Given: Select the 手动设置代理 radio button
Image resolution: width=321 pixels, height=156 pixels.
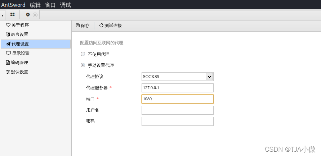Looking at the screenshot, I should click(x=83, y=65).
